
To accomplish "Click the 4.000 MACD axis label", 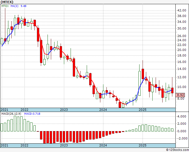I will 182,116.
